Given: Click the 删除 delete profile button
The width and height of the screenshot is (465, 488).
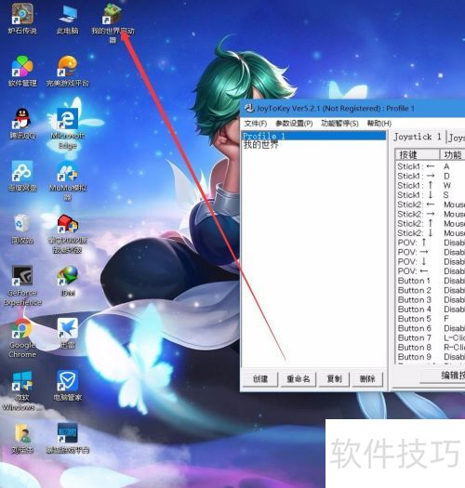Looking at the screenshot, I should pyautogui.click(x=367, y=378).
